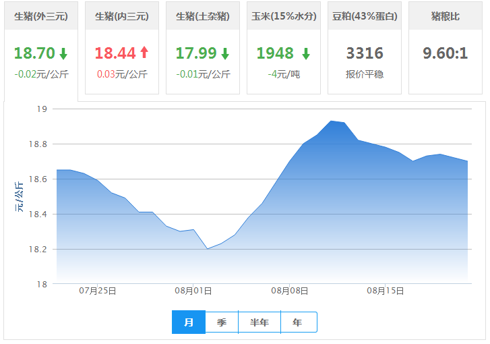This screenshot has height=344, width=490.
Task: Click the green down arrow beside 17.99
Action: pos(225,53)
